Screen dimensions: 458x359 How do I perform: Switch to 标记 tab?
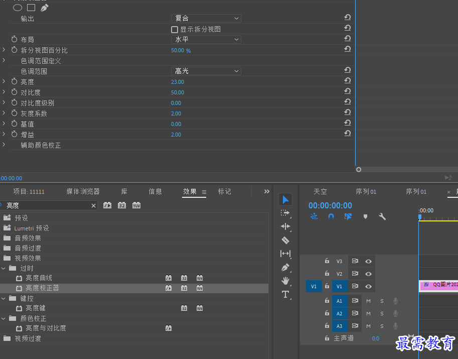(x=224, y=191)
